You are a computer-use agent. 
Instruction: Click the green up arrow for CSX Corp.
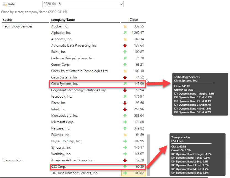(x=125, y=167)
